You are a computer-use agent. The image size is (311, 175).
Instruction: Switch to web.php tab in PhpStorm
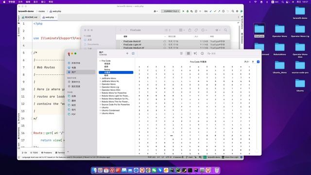click(50, 17)
